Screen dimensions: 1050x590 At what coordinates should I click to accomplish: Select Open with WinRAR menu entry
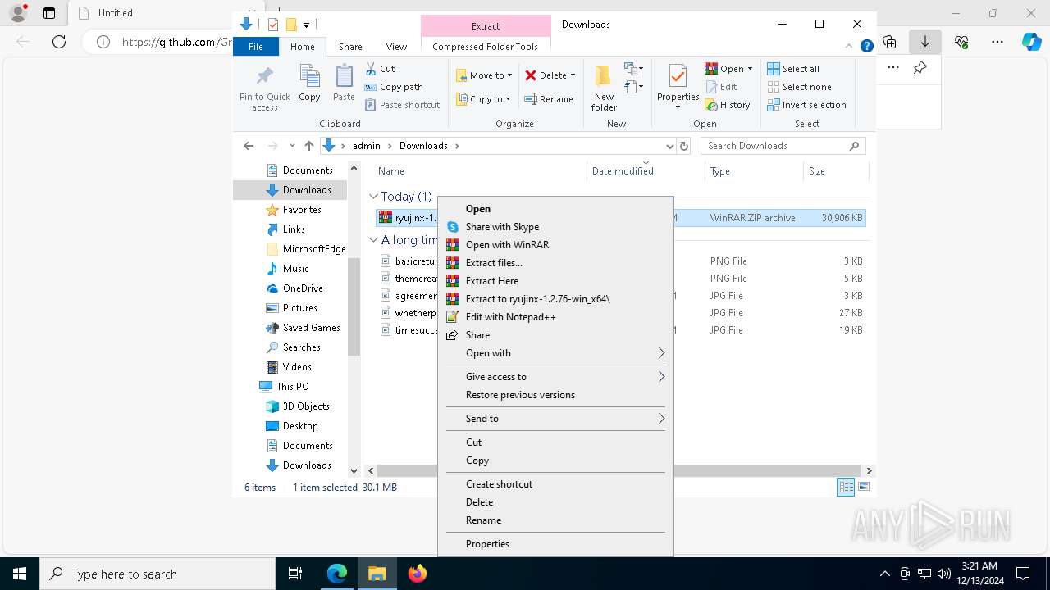pyautogui.click(x=555, y=245)
